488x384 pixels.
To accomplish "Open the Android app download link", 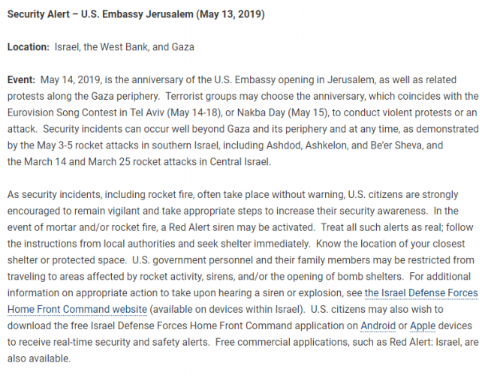I will pyautogui.click(x=378, y=325).
